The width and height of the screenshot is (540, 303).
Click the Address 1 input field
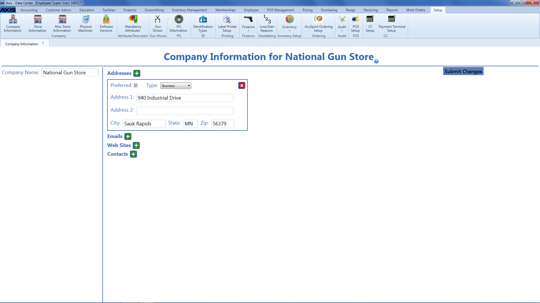click(185, 98)
